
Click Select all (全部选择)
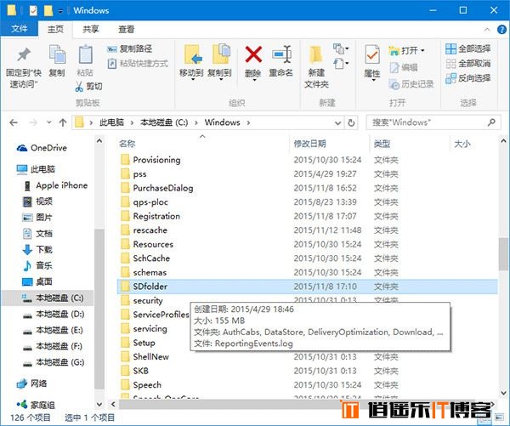pyautogui.click(x=468, y=48)
